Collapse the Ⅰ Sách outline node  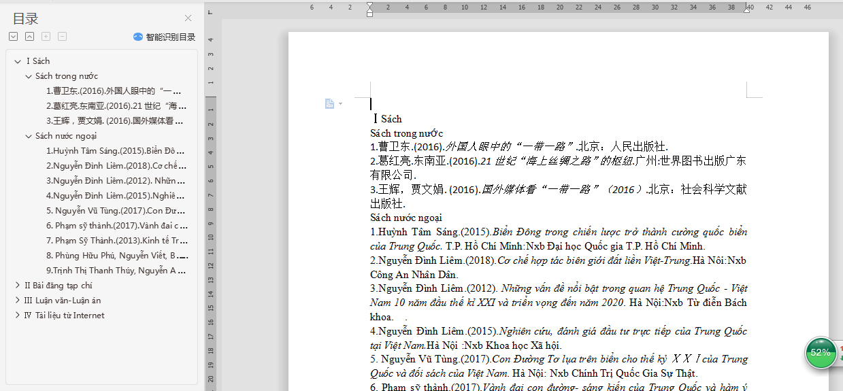coord(17,61)
